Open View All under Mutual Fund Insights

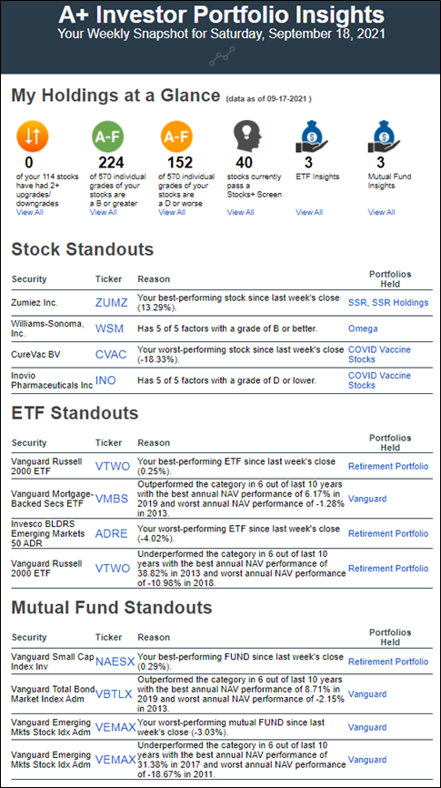tap(381, 212)
